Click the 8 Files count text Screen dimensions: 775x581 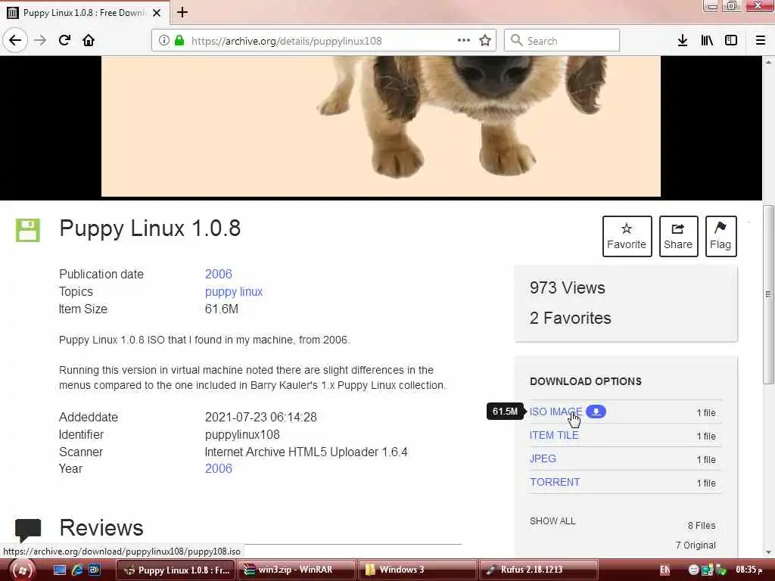702,526
